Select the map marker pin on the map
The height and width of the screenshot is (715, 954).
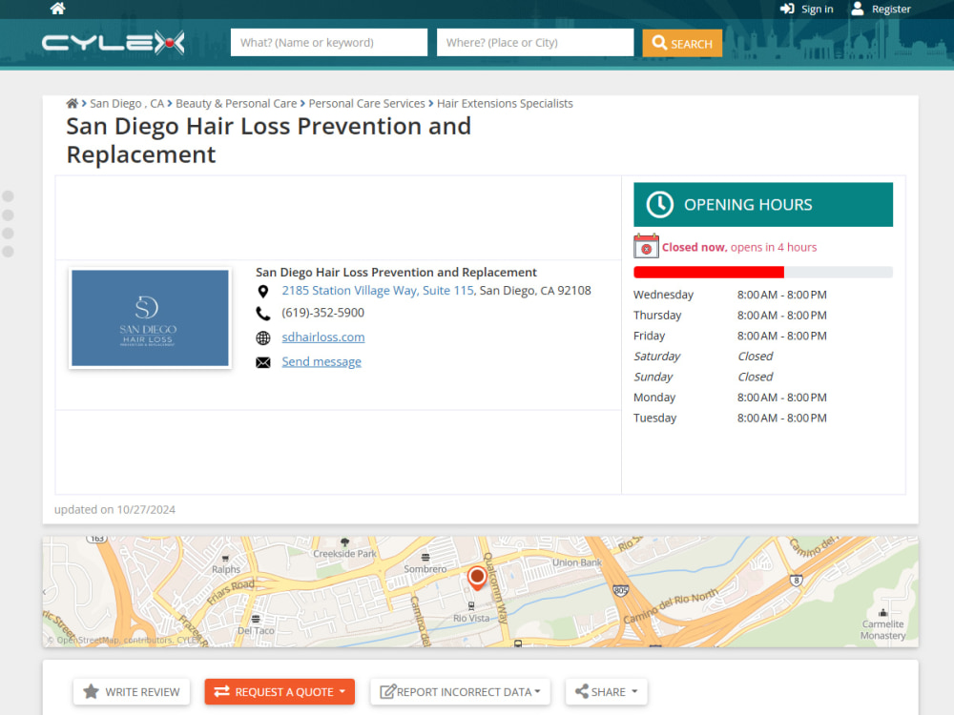pos(477,578)
